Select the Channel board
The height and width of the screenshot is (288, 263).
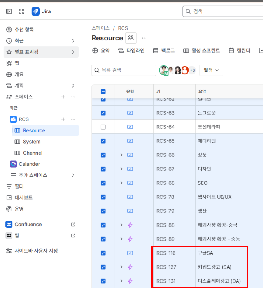pyautogui.click(x=33, y=153)
